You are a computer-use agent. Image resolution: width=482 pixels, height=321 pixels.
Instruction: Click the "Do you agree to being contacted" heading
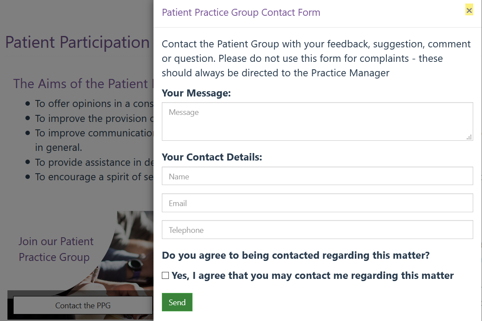tap(296, 255)
